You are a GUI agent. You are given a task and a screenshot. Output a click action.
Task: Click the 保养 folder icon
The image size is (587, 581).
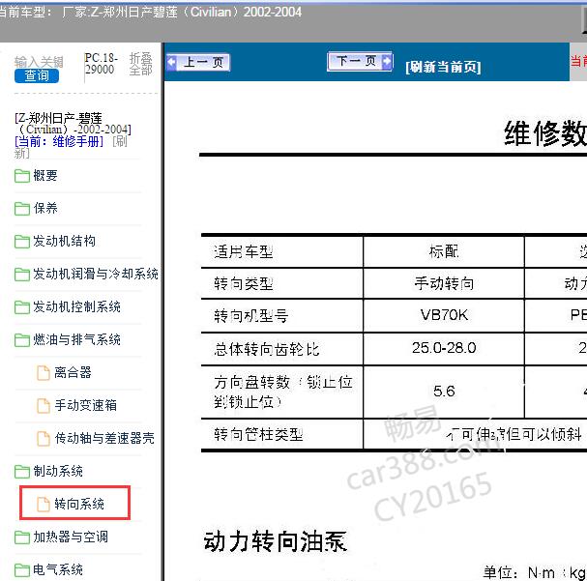click(x=22, y=209)
